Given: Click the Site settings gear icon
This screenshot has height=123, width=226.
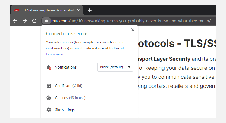Looking at the screenshot, I should [x=49, y=110].
